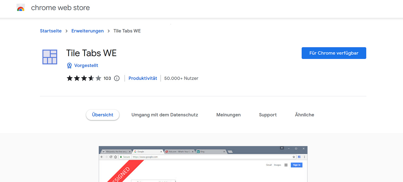Image resolution: width=403 pixels, height=182 pixels.
Task: Click the Tile Tabs WE breadcrumb text
Action: pos(127,31)
